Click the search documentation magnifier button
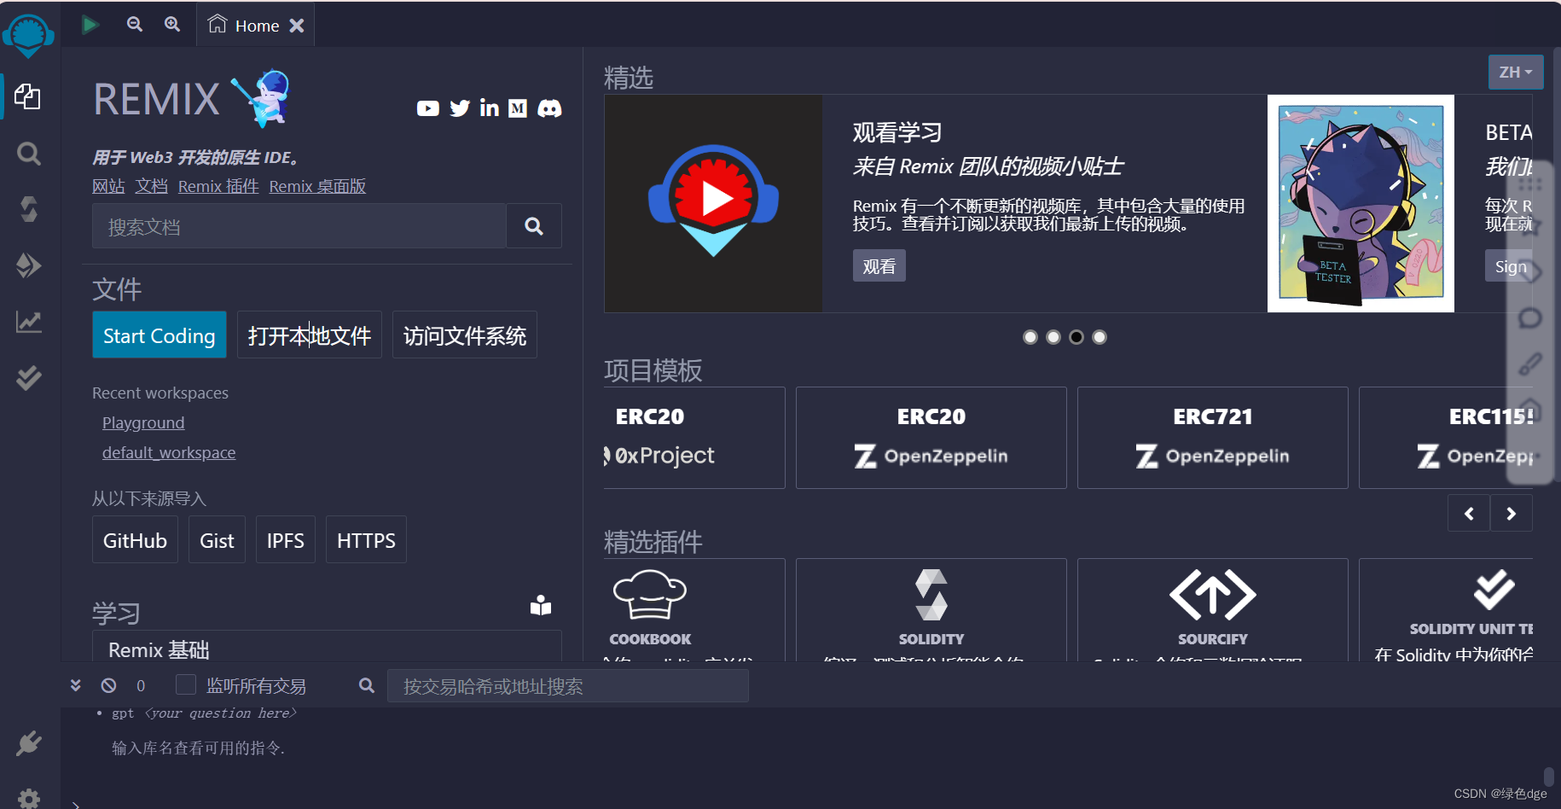Image resolution: width=1561 pixels, height=809 pixels. click(534, 226)
